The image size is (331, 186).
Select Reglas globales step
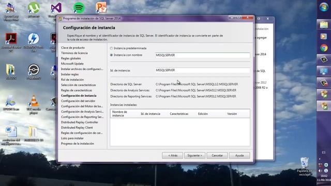point(71,58)
